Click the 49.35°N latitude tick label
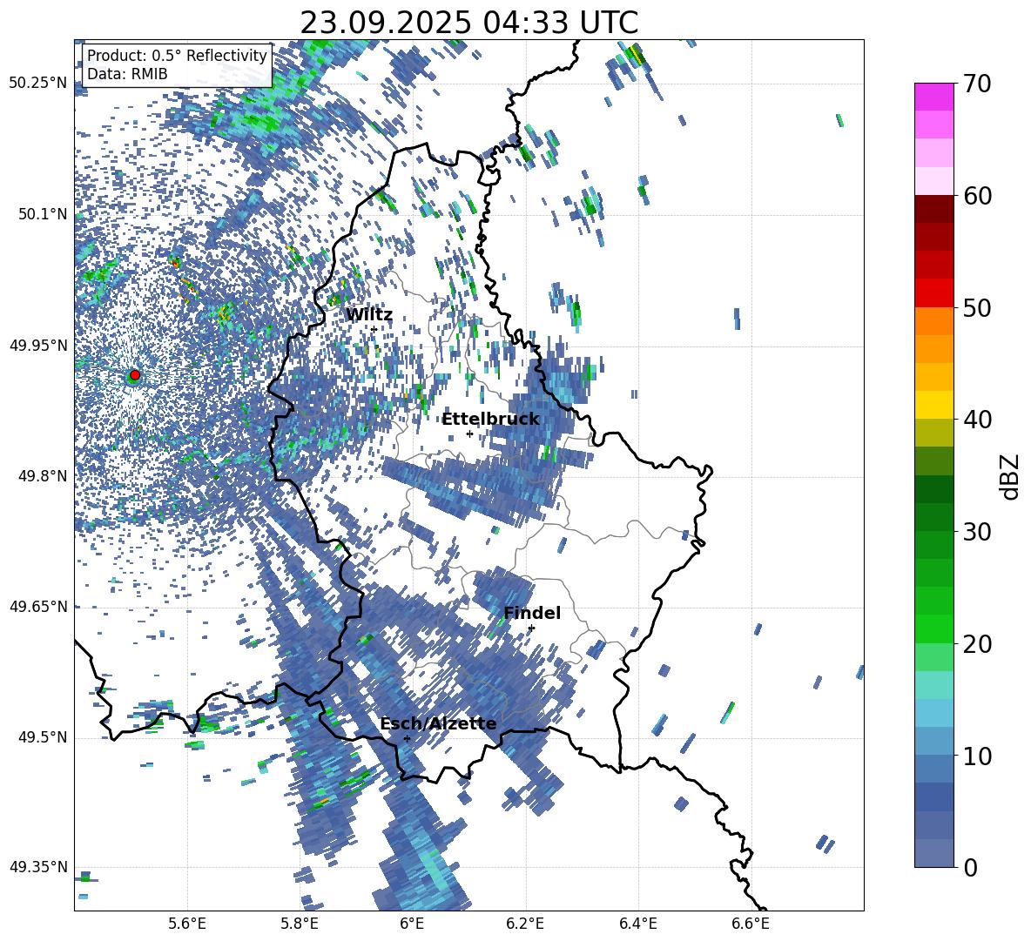1031x941 pixels. click(38, 867)
